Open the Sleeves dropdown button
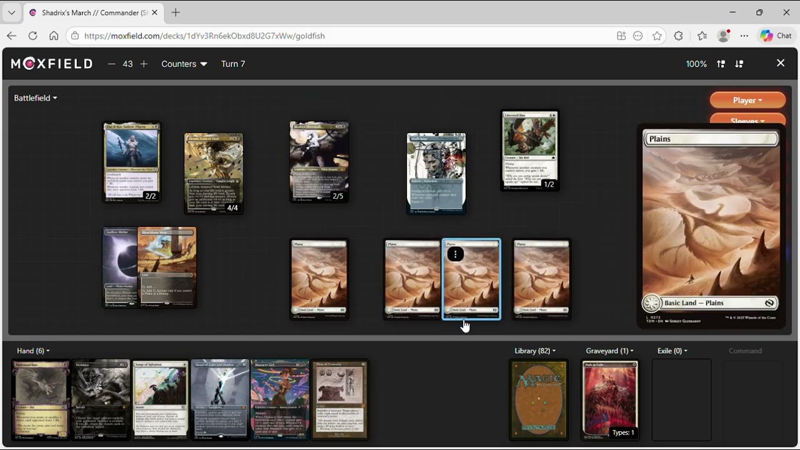The height and width of the screenshot is (450, 800). click(x=747, y=120)
